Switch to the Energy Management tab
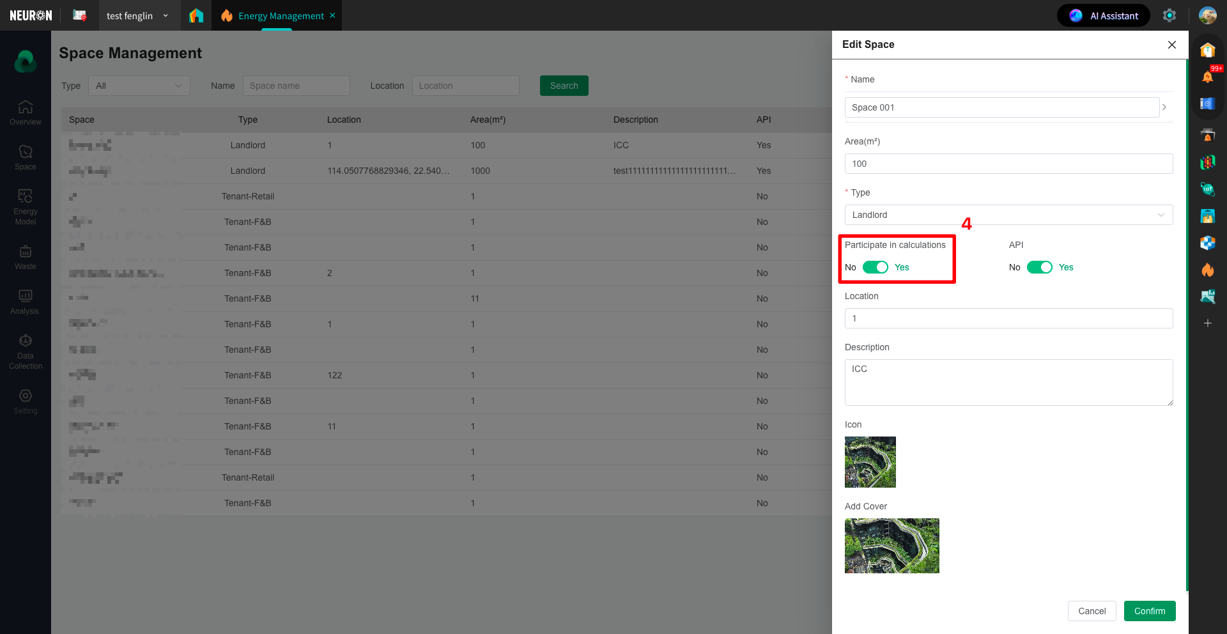Image resolution: width=1227 pixels, height=634 pixels. coord(281,15)
